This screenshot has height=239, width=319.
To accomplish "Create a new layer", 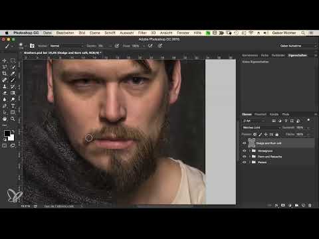I will pyautogui.click(x=303, y=205).
